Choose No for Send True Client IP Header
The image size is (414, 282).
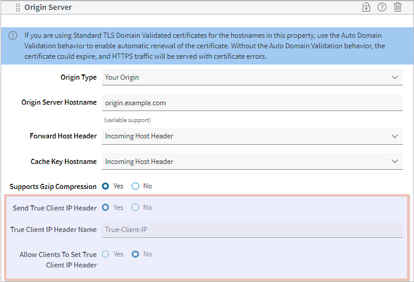click(136, 208)
